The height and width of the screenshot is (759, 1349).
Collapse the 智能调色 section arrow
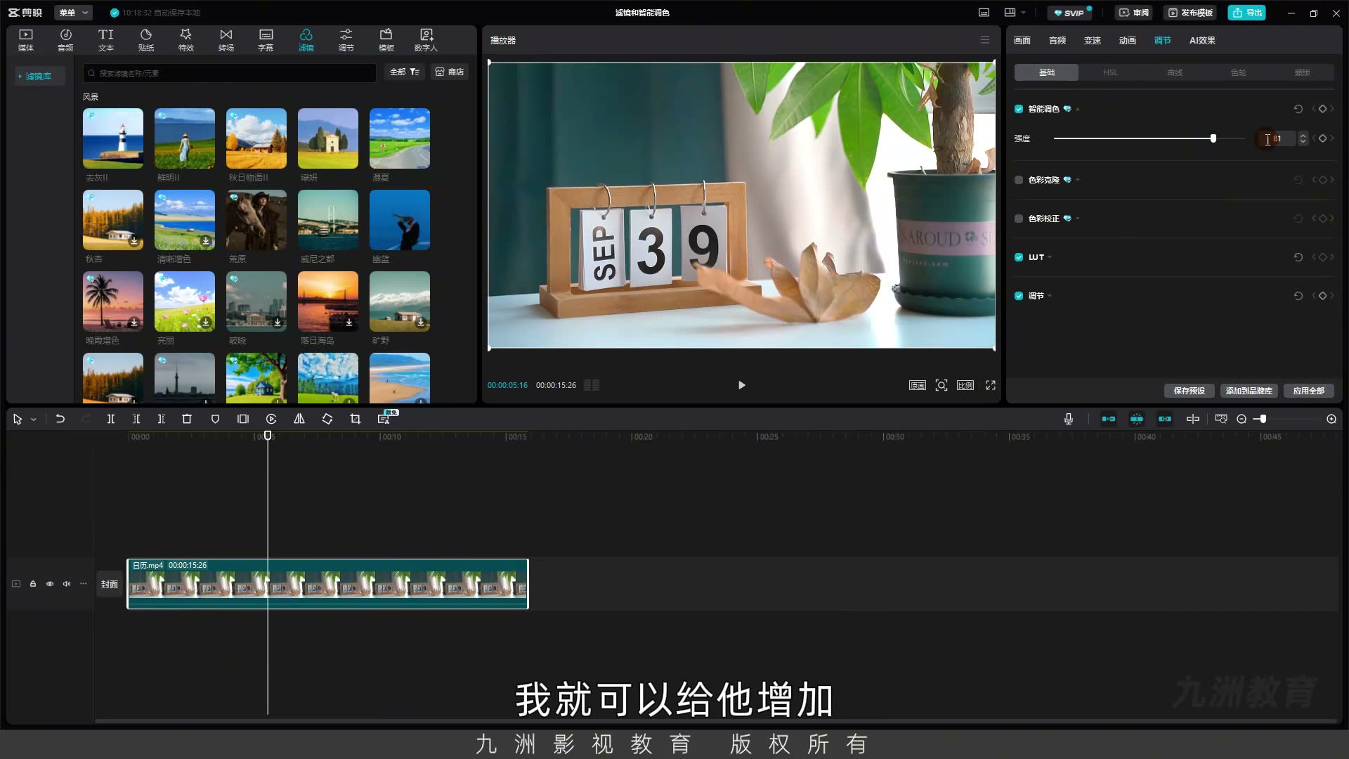point(1077,110)
